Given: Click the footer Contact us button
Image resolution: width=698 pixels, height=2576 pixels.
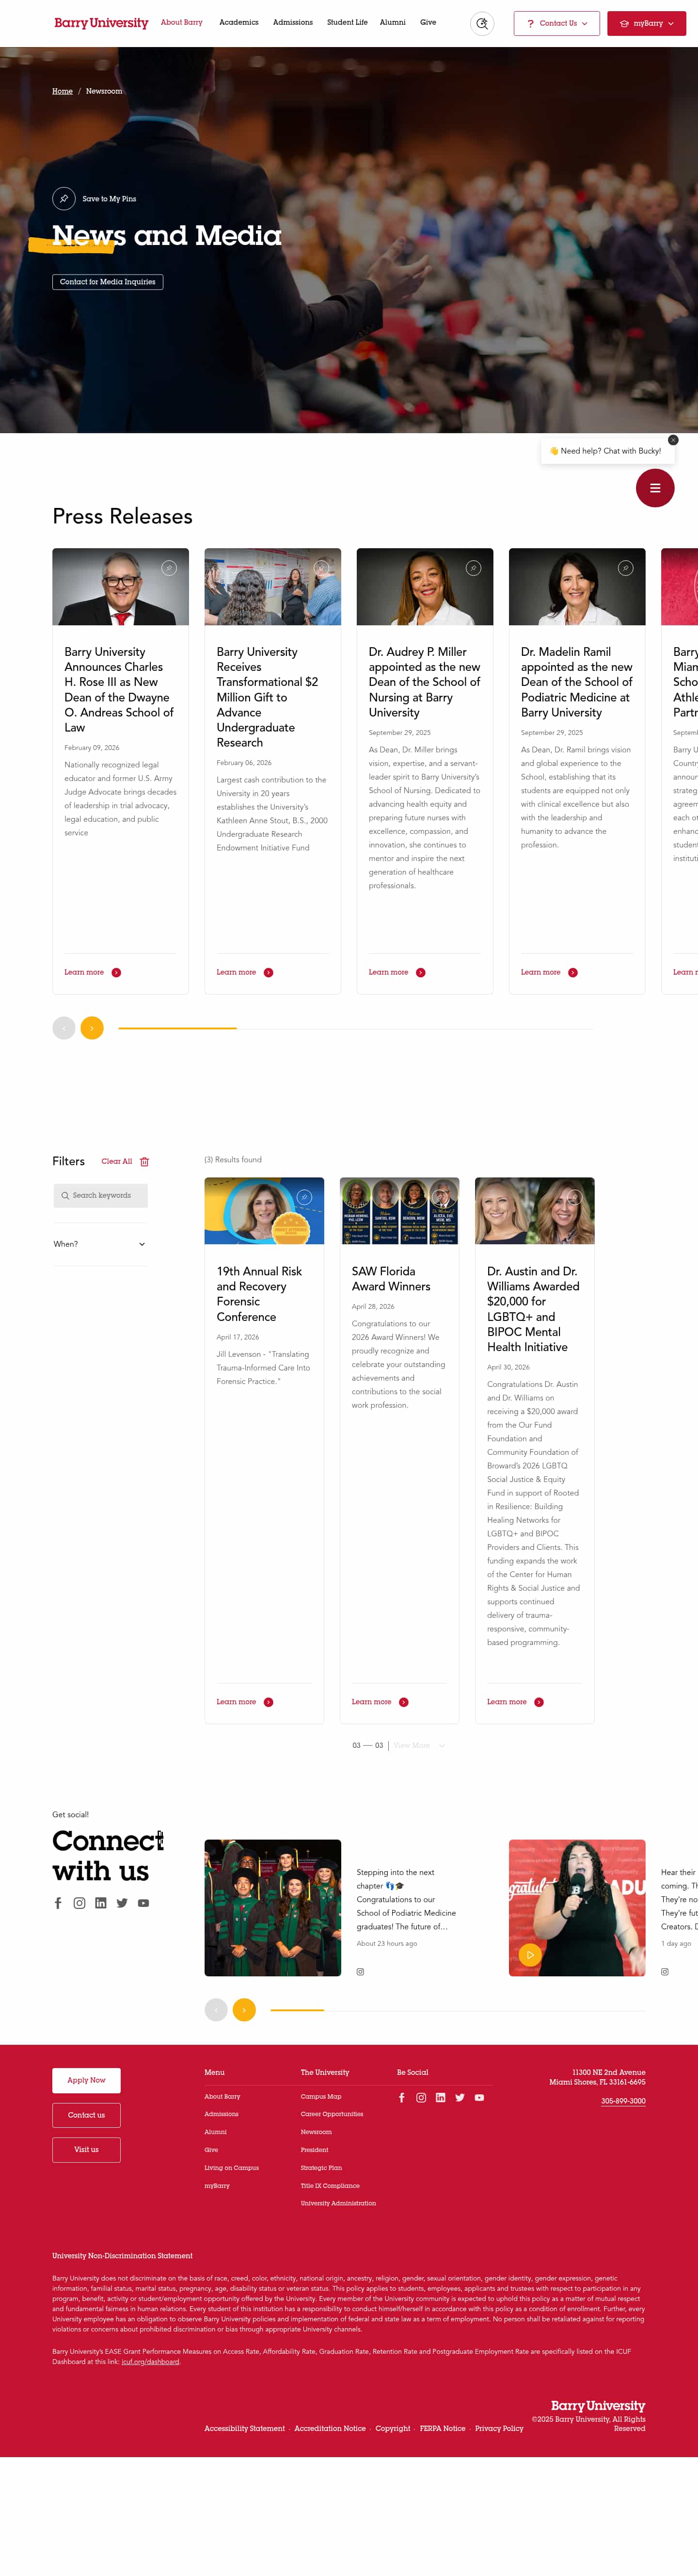Looking at the screenshot, I should coord(86,2115).
